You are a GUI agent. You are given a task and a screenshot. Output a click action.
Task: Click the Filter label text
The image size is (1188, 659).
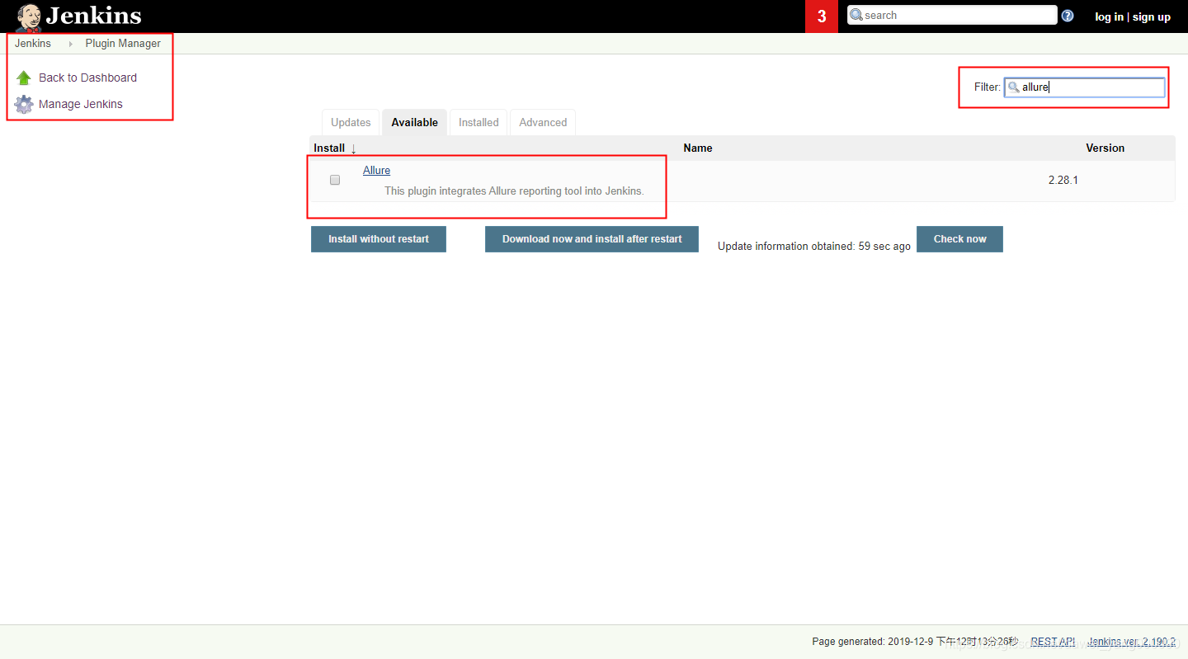988,87
